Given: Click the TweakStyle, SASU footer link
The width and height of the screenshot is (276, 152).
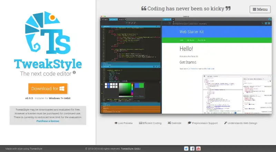Looking at the screenshot, I should (x=131, y=149).
